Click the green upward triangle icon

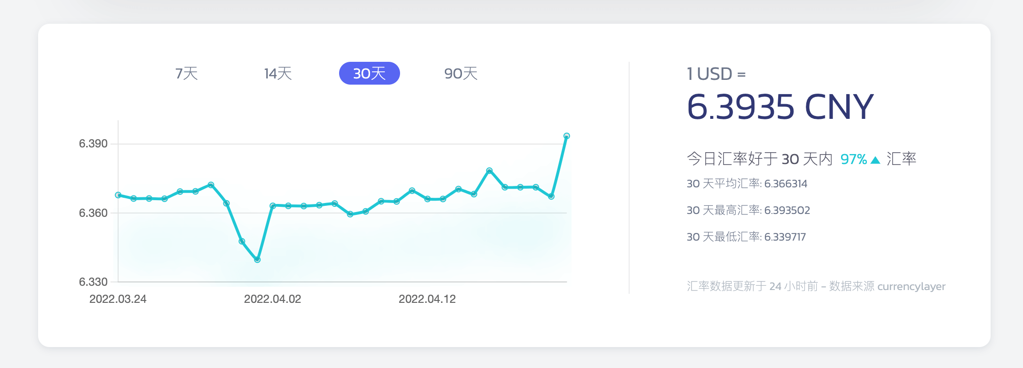point(875,160)
